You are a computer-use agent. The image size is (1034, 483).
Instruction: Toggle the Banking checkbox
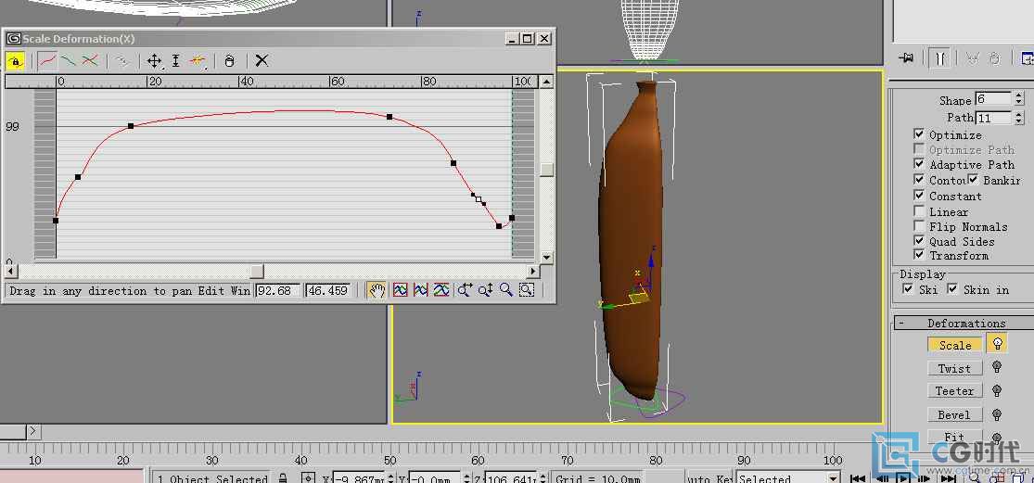point(973,179)
